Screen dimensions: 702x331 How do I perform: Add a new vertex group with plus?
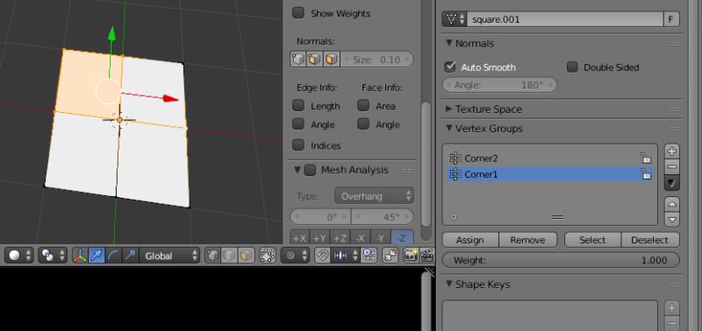671,151
